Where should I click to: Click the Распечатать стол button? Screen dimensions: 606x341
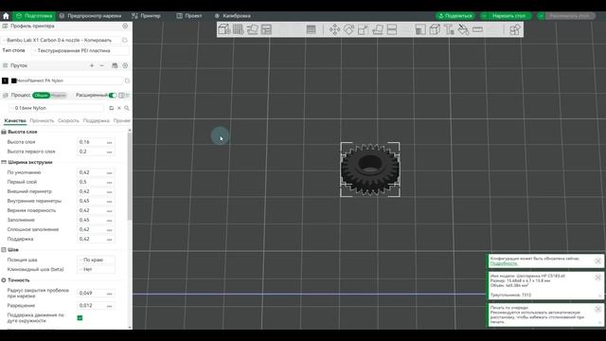570,16
